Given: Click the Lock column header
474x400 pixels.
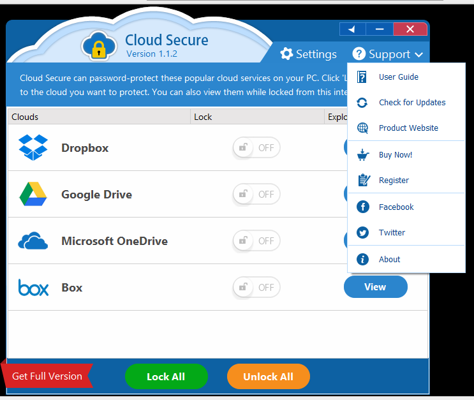Looking at the screenshot, I should (x=257, y=117).
